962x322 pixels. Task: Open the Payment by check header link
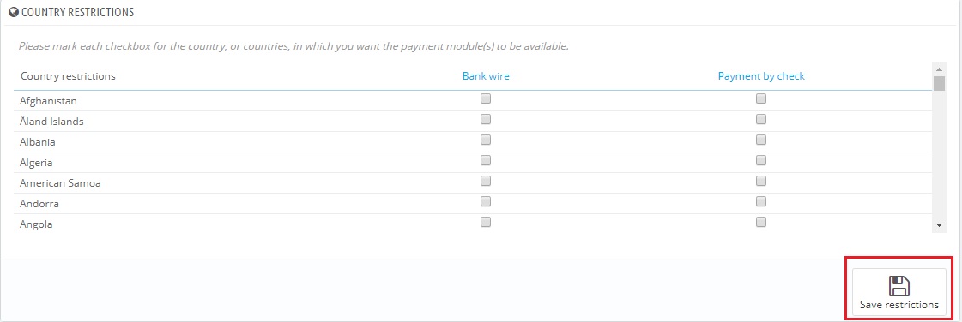(x=761, y=76)
